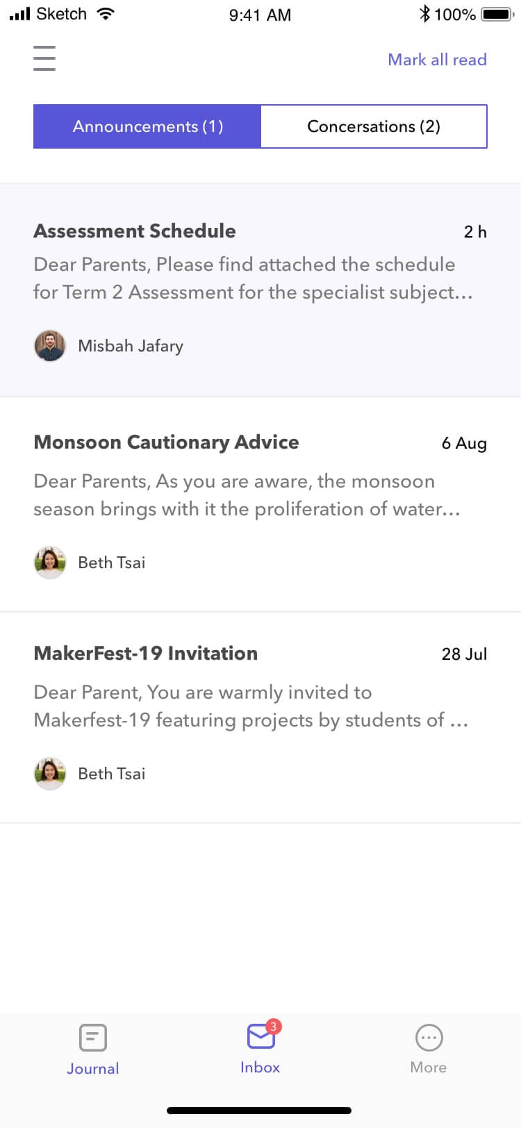
Task: Click the Misbah Jafary sender name
Action: pos(131,346)
